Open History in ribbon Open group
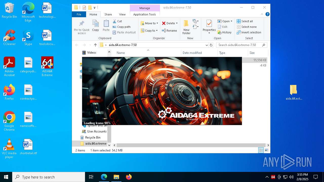This screenshot has width=324, height=182. tap(225, 32)
